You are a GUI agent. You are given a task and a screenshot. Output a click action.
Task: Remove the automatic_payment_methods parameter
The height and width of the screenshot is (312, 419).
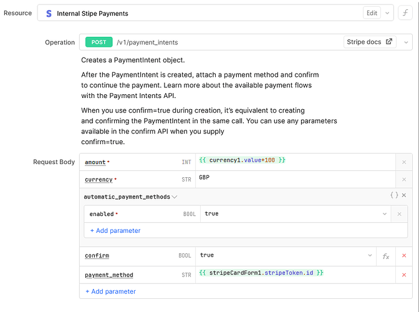pos(404,195)
